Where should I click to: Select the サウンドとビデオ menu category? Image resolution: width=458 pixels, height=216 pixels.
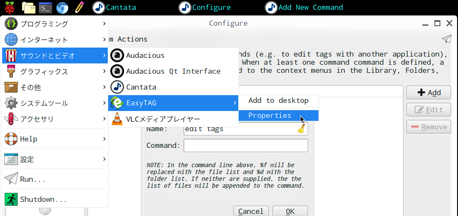[55, 55]
